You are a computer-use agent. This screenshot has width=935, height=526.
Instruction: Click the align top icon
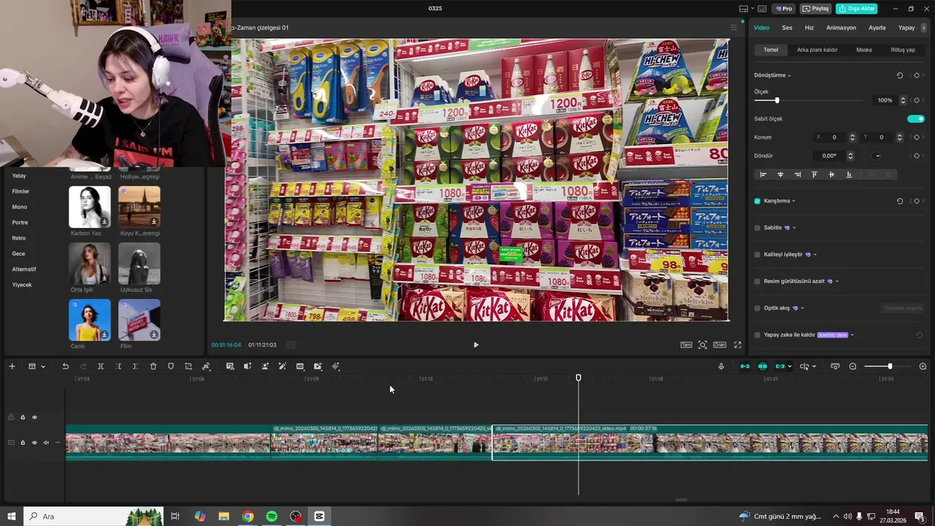tap(814, 175)
